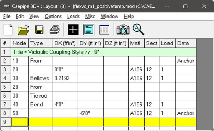The height and width of the screenshot is (131, 214).
Task: Click the Data column header
Action: click(186, 43)
